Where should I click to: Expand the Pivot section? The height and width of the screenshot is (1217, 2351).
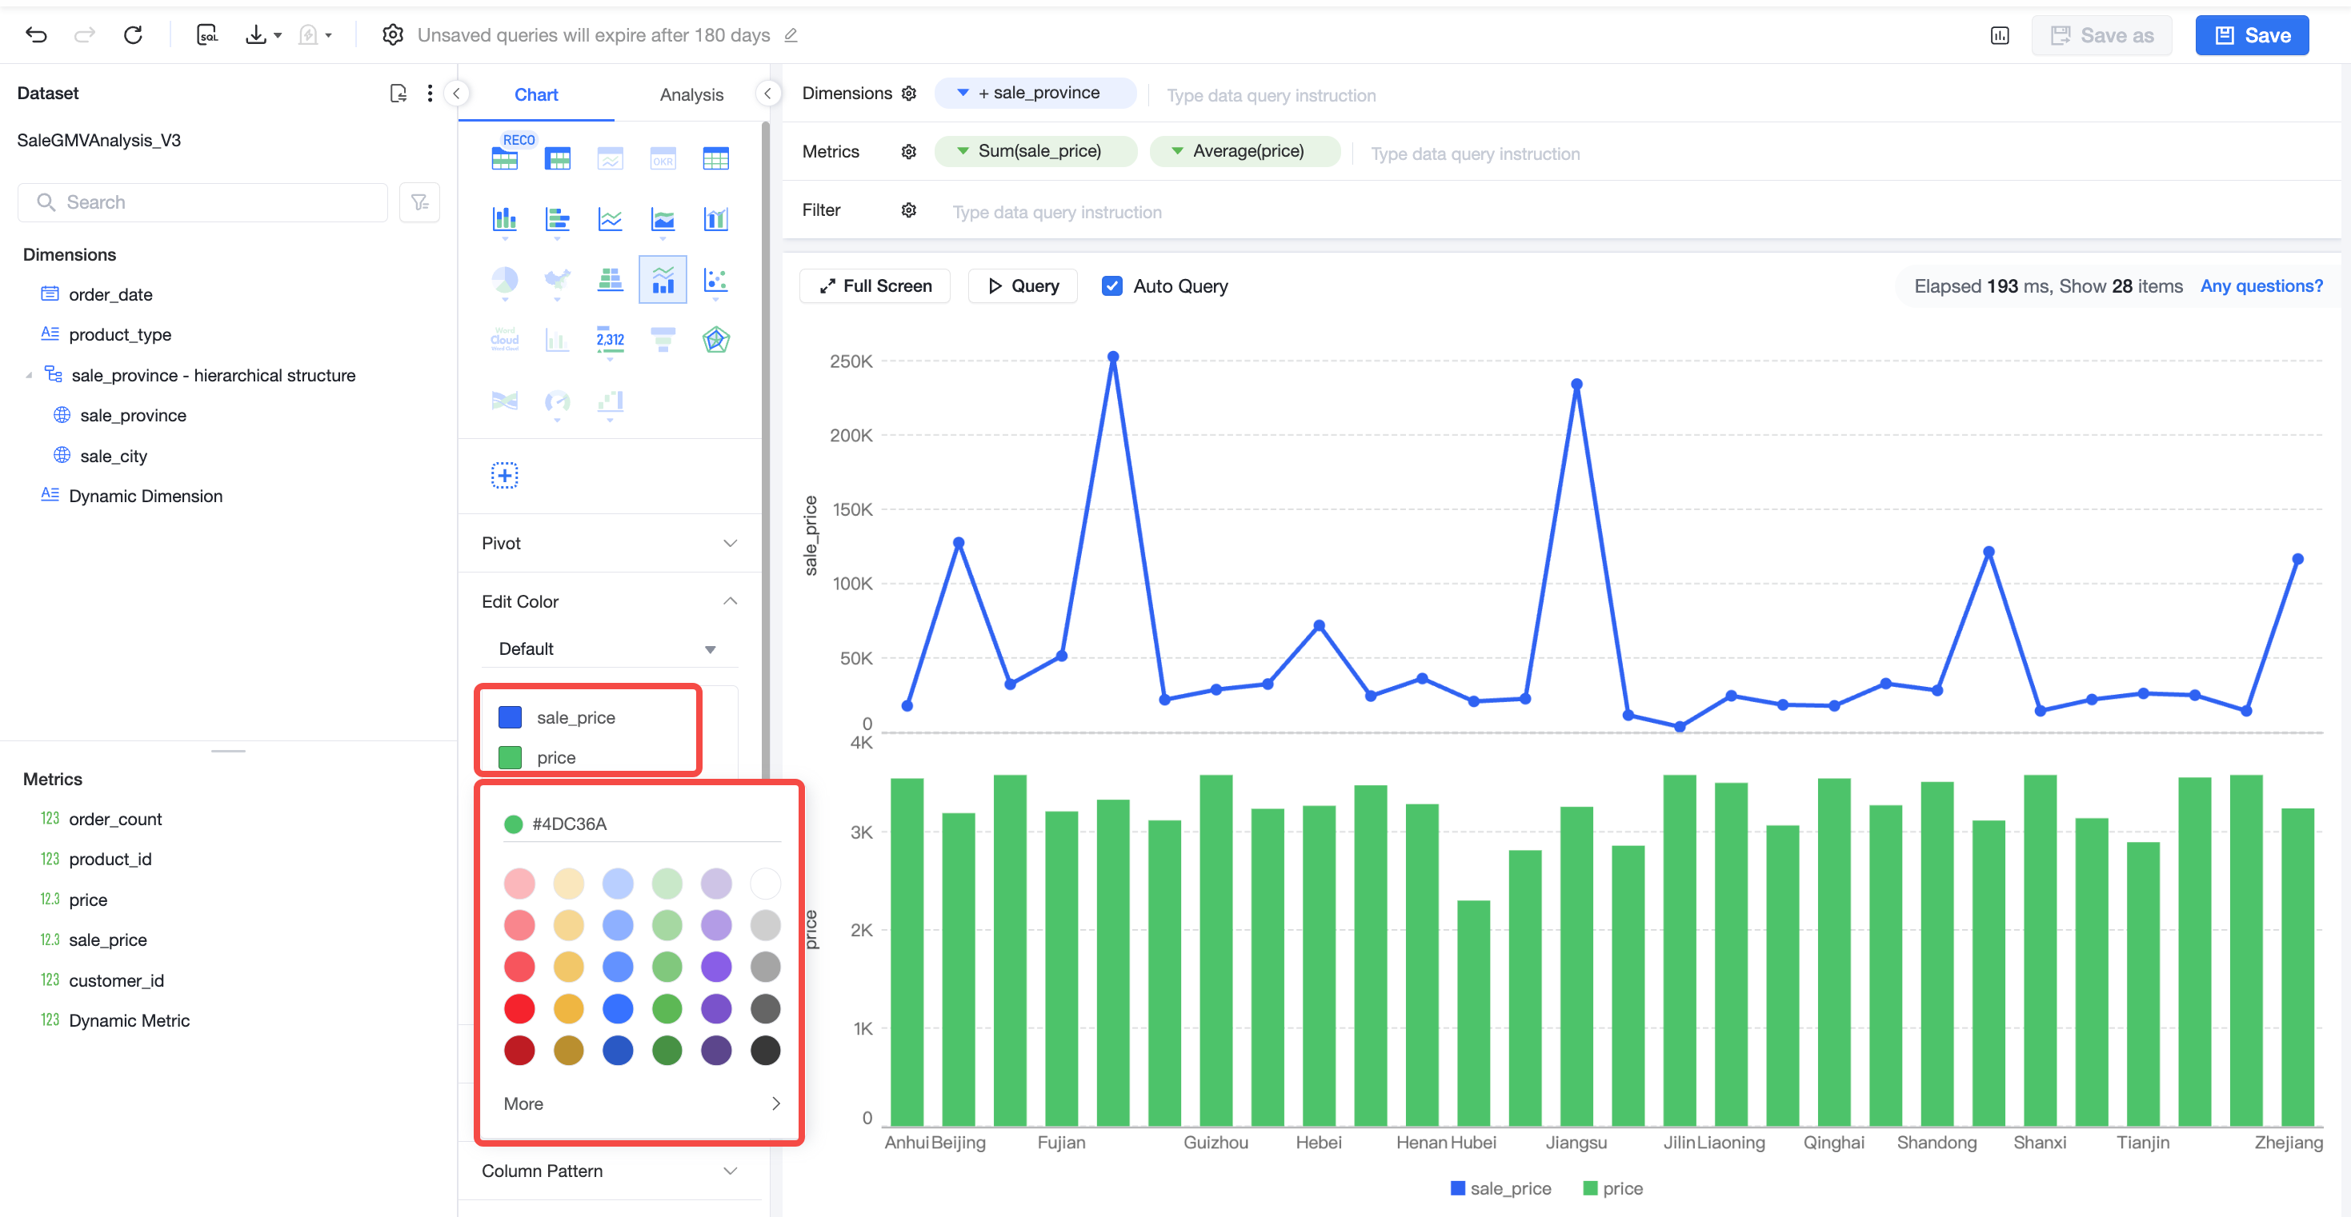coord(610,543)
